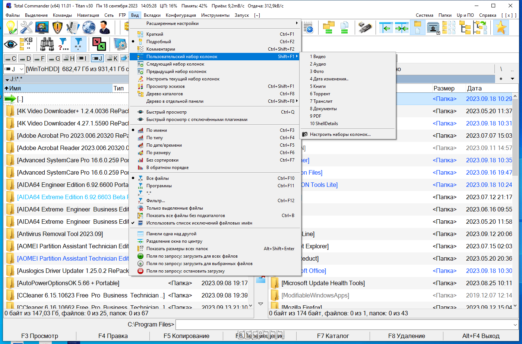Click the eye view icon in toolbar

coord(10,44)
